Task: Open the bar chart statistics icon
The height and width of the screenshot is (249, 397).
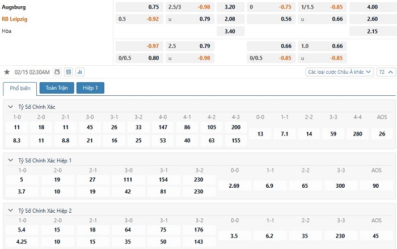Action: pos(79,72)
